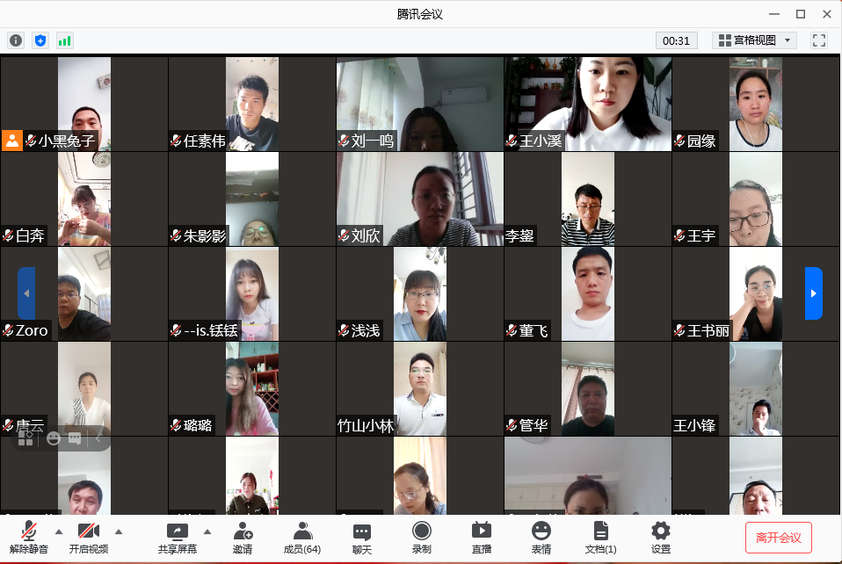Screen dimensions: 842x564
Task: Go to next page of video grid
Action: pyautogui.click(x=813, y=293)
